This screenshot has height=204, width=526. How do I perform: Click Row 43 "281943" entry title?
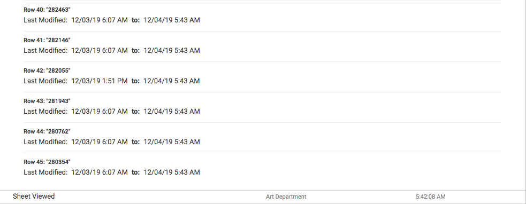pos(47,101)
